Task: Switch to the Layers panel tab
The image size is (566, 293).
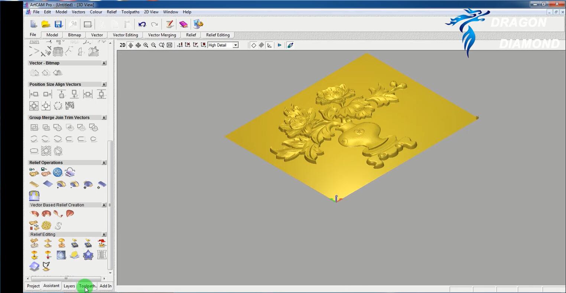Action: click(x=69, y=286)
